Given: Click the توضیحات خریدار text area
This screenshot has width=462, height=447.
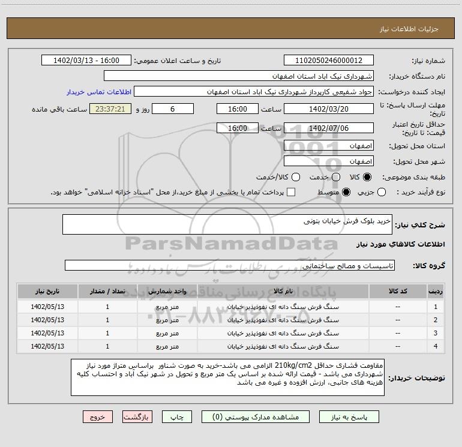Looking at the screenshot, I should click(x=227, y=377).
